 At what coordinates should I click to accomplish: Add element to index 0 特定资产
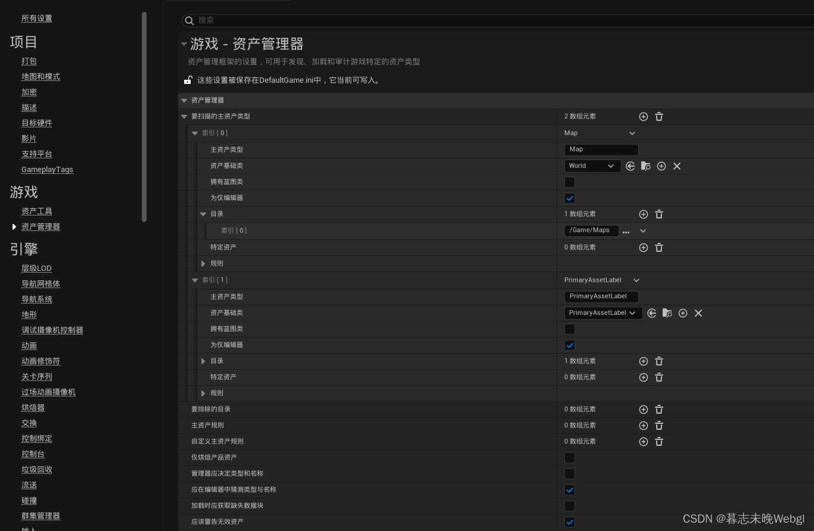coord(644,248)
